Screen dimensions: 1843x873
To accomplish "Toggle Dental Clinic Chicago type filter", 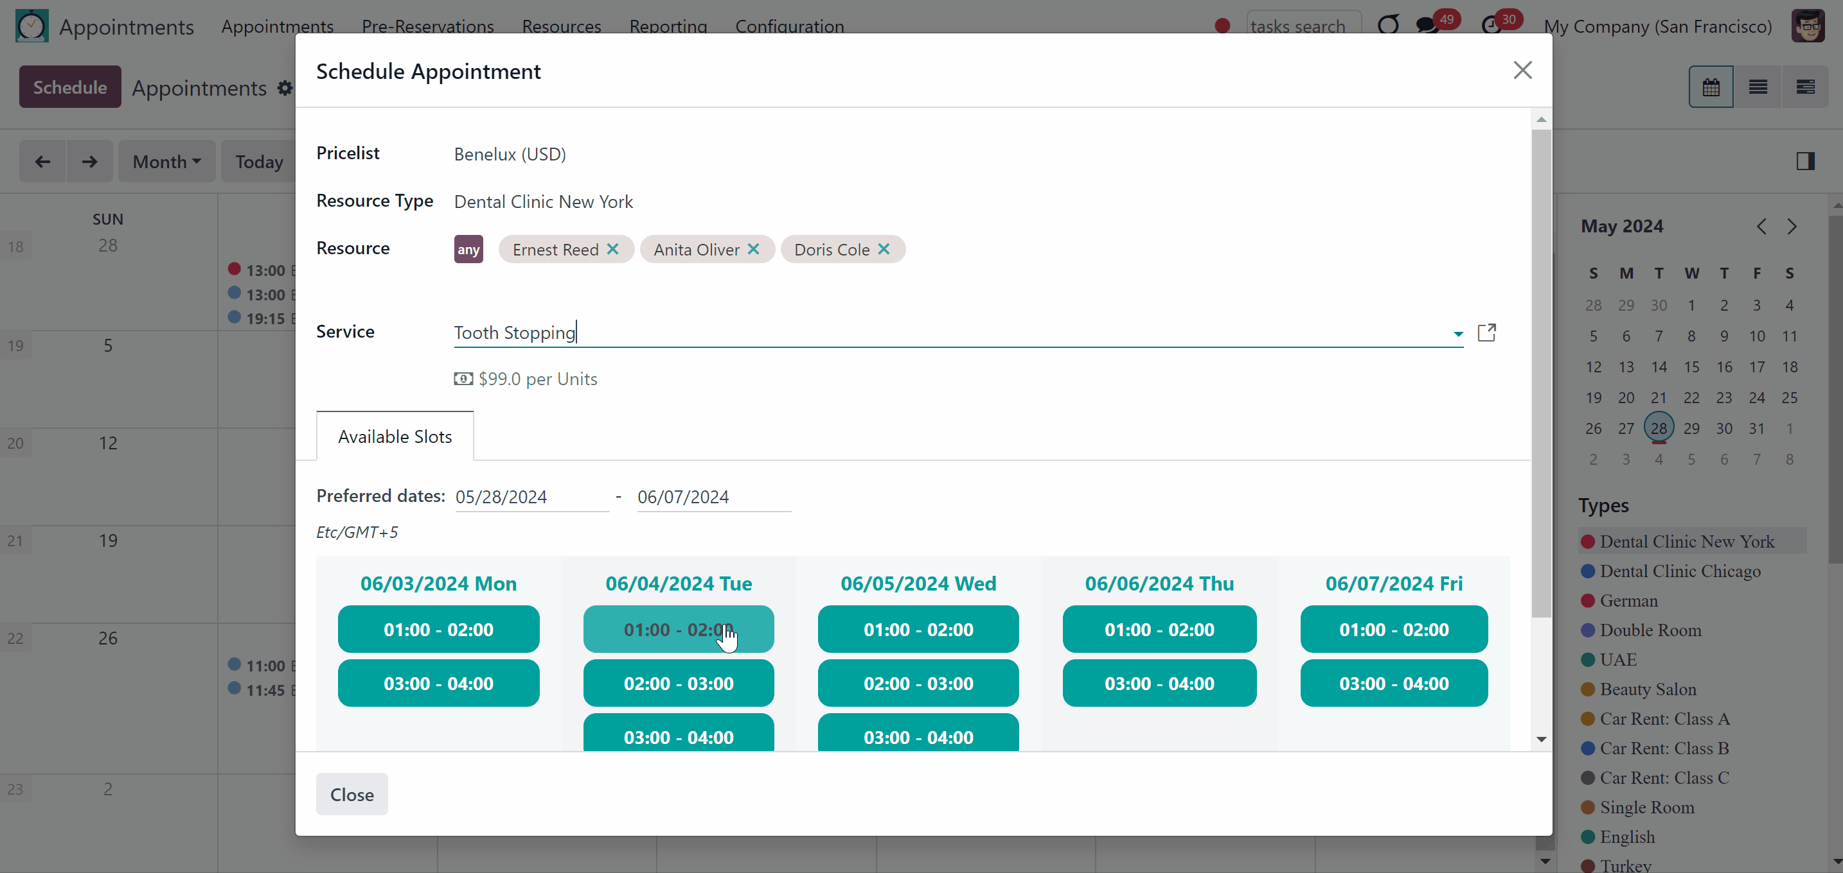I will (x=1679, y=571).
